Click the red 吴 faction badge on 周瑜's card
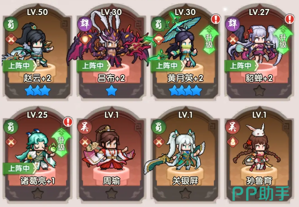 tap(85, 127)
